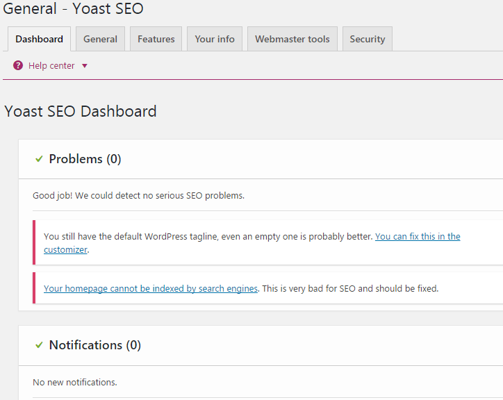Open the General settings tab
Image resolution: width=503 pixels, height=400 pixels.
click(x=100, y=39)
